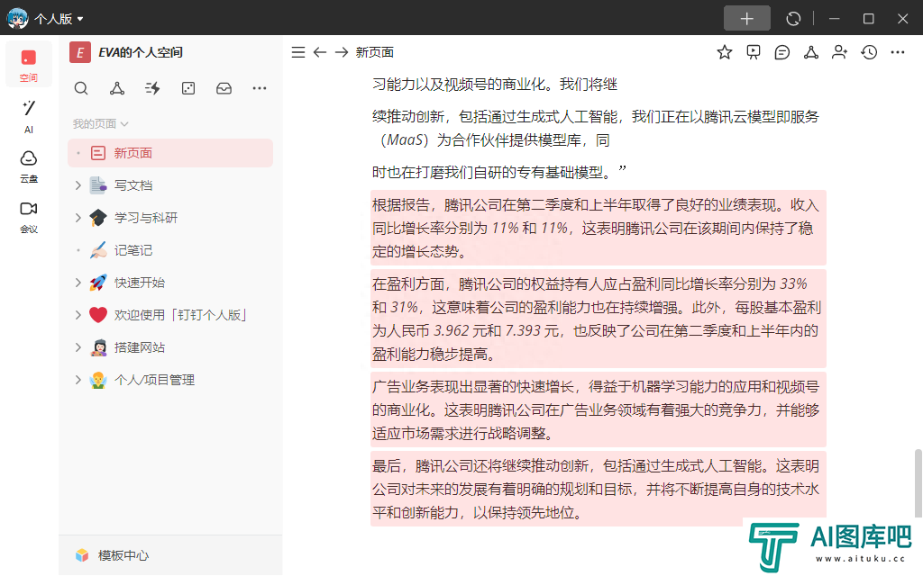Click the paragraph starting with 广告业务表现出
Image resolution: width=923 pixels, height=576 pixels.
click(599, 409)
